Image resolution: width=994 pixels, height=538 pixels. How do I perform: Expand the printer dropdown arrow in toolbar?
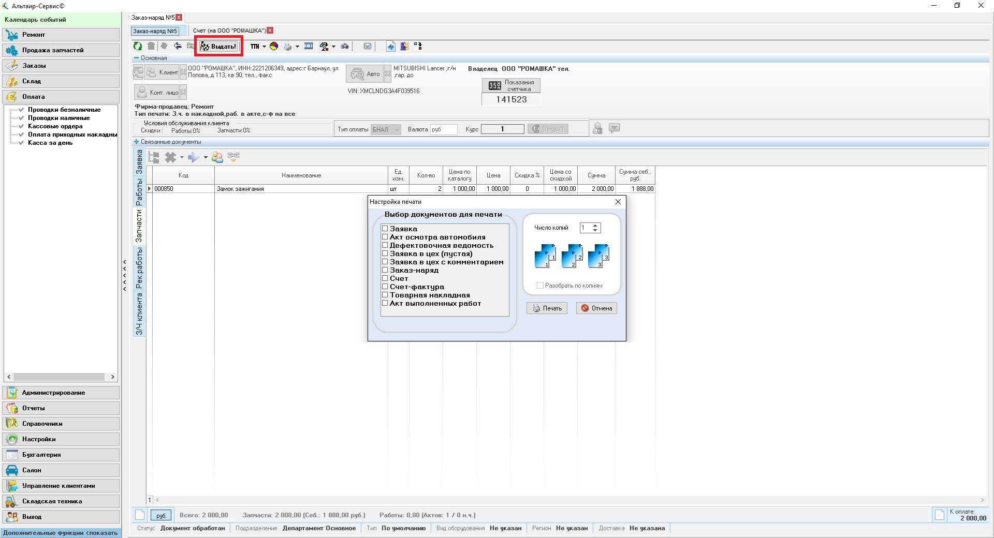(x=297, y=47)
